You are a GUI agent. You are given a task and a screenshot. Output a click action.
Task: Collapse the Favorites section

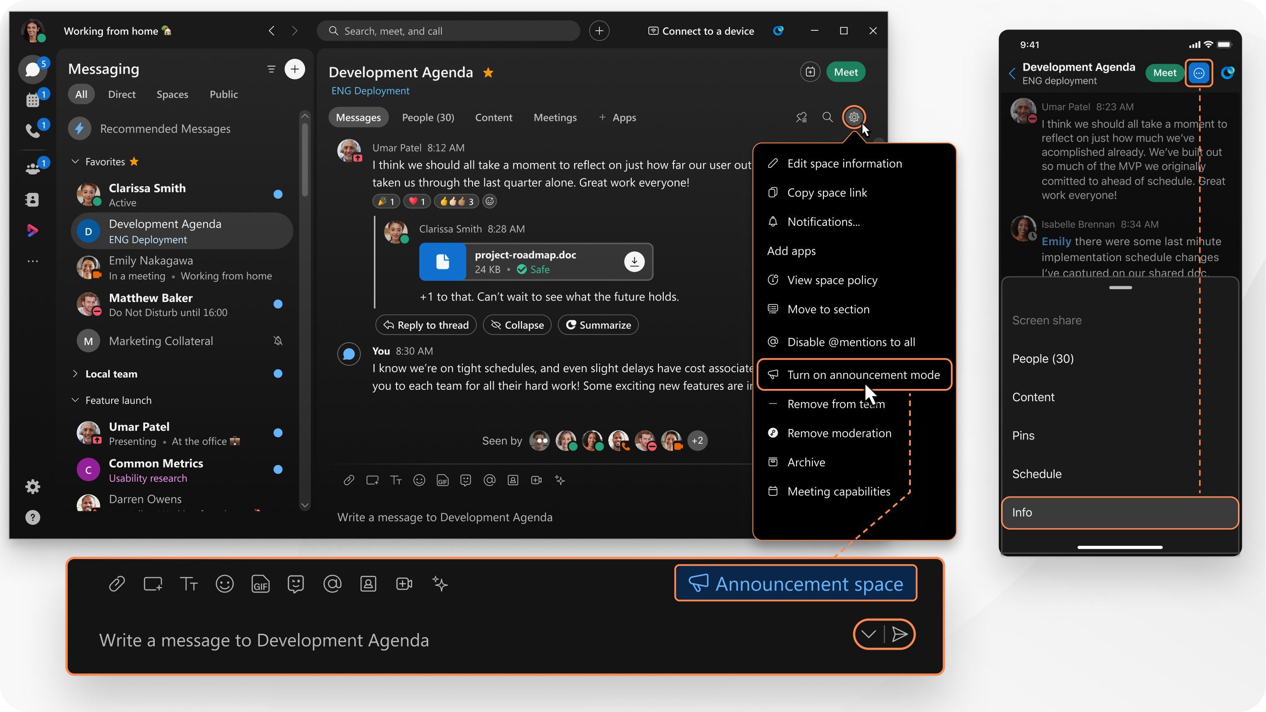click(75, 161)
